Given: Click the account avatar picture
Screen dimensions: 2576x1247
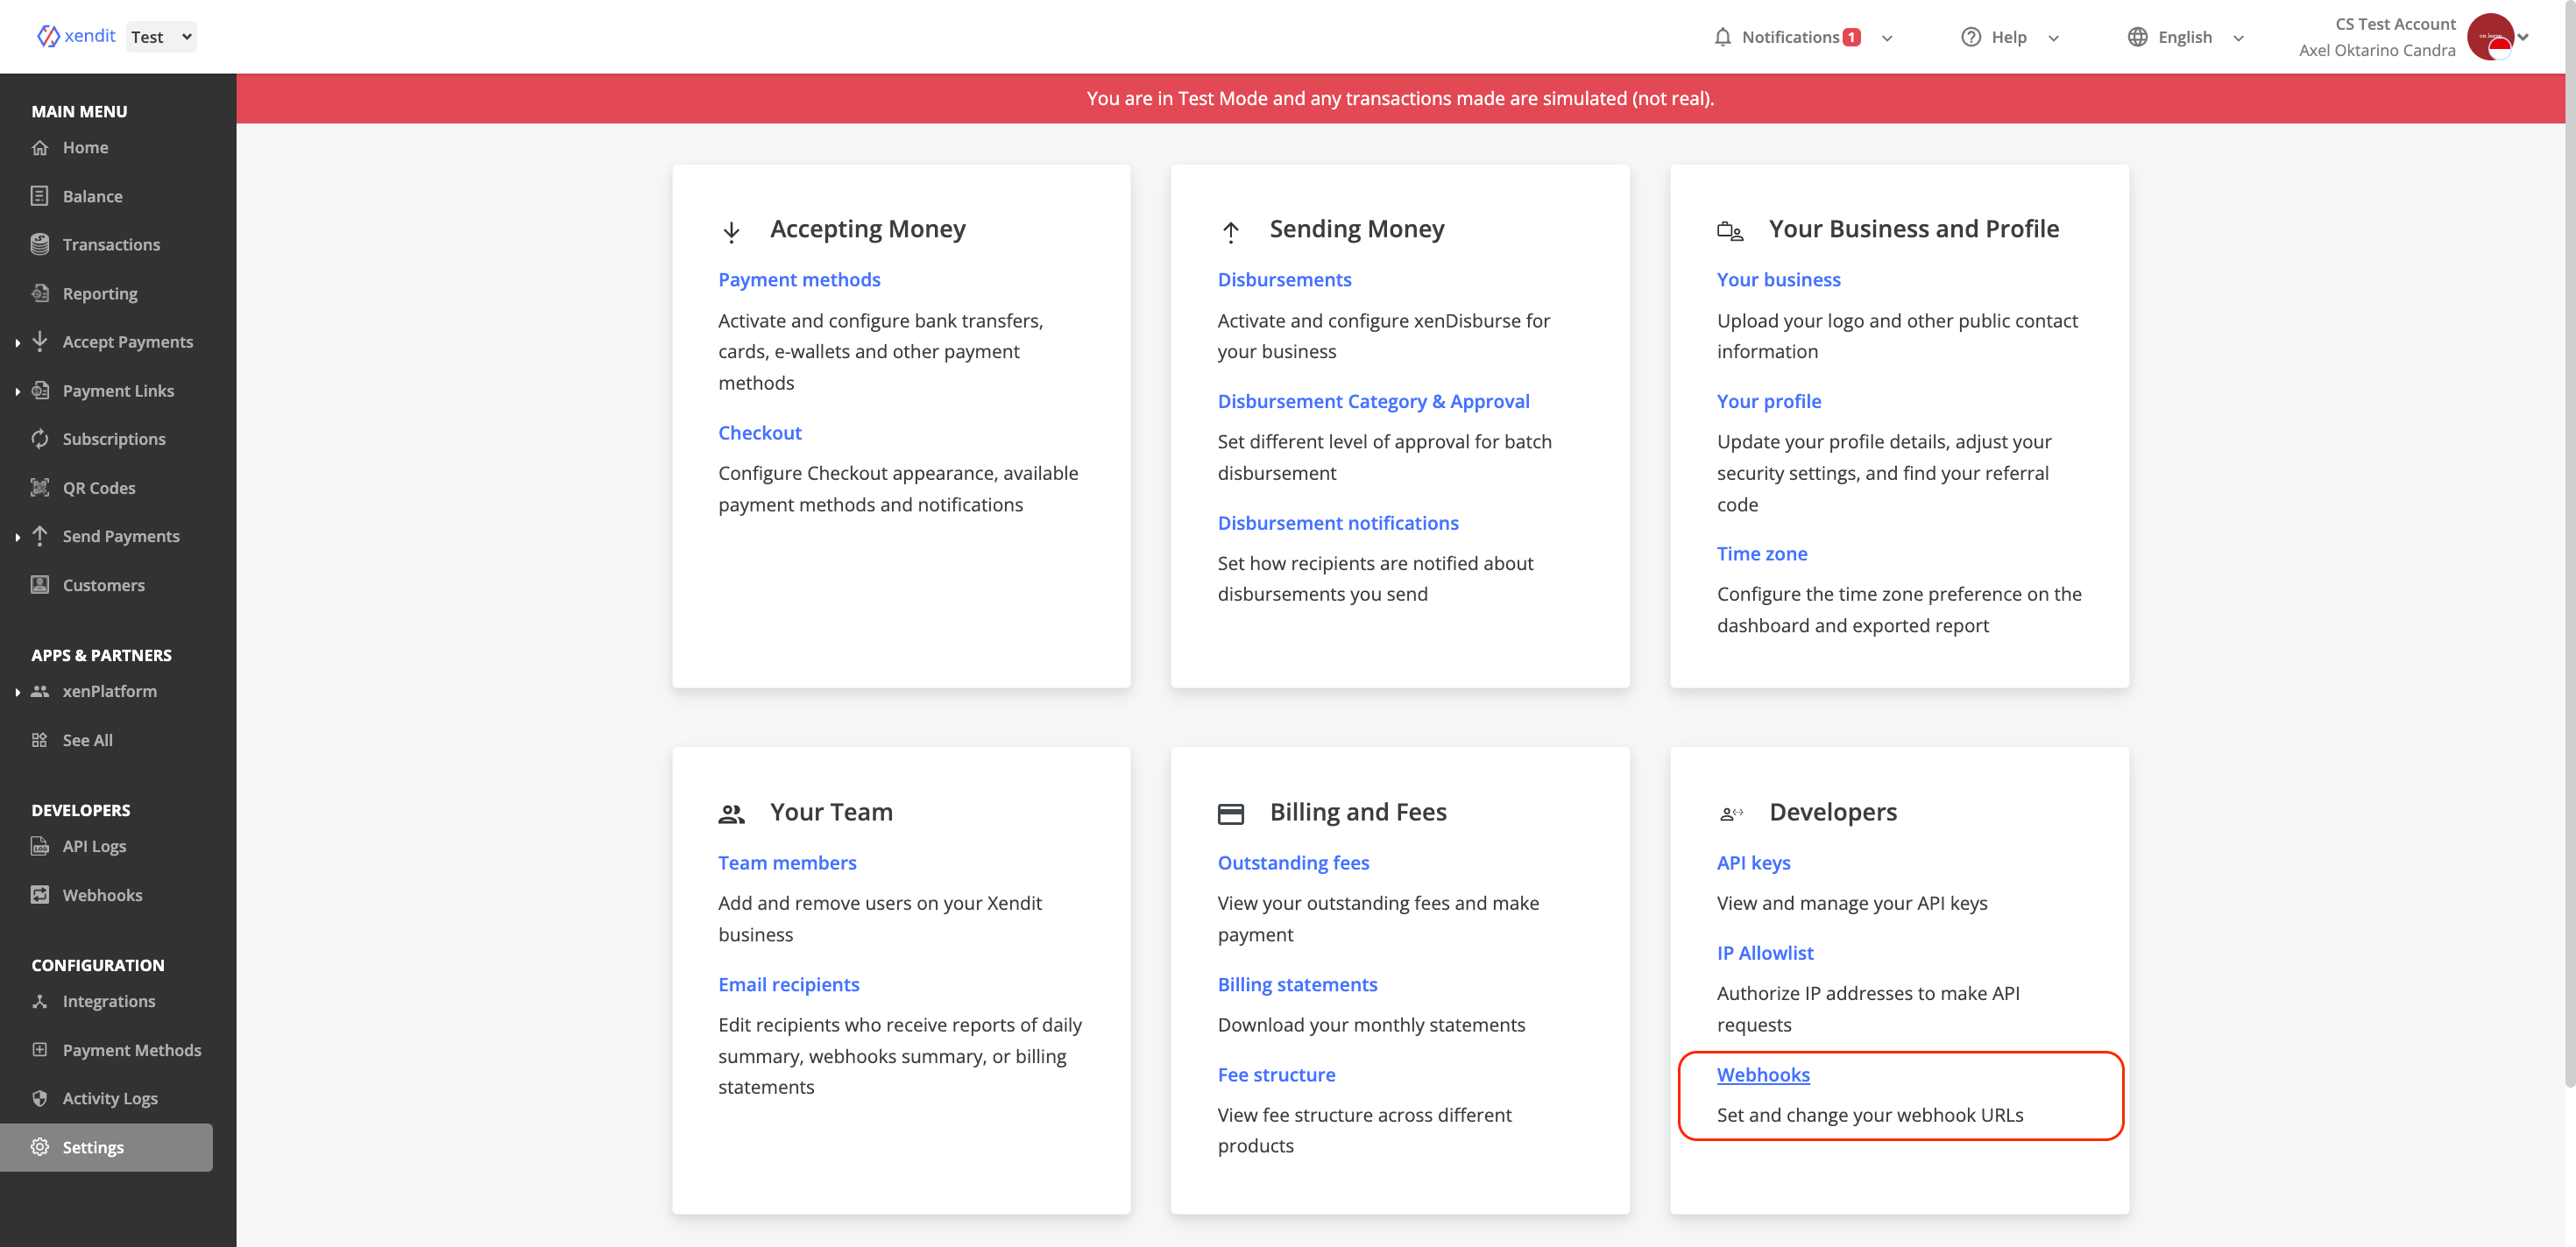Looking at the screenshot, I should (x=2490, y=37).
